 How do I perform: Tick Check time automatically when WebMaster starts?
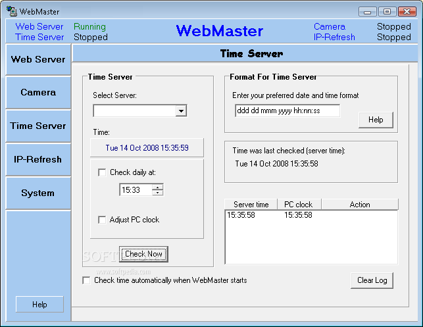pos(86,280)
